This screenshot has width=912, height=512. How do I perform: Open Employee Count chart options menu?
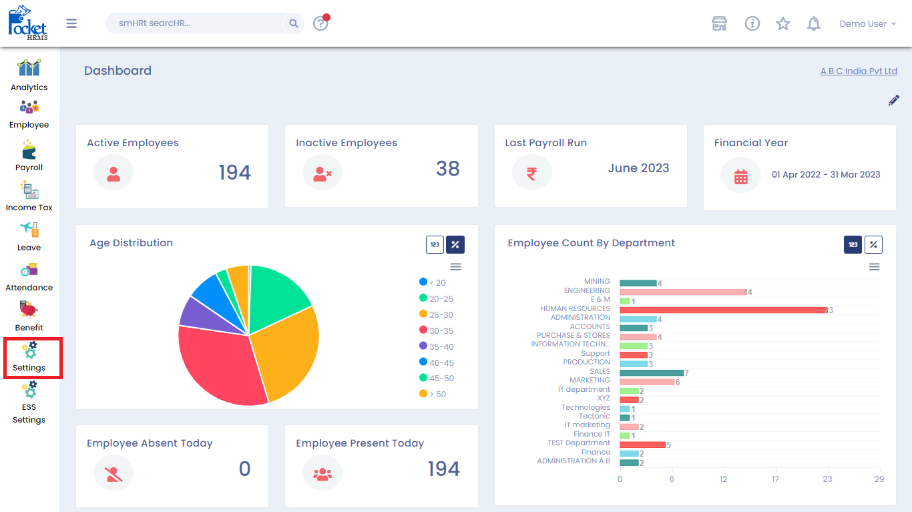click(874, 267)
